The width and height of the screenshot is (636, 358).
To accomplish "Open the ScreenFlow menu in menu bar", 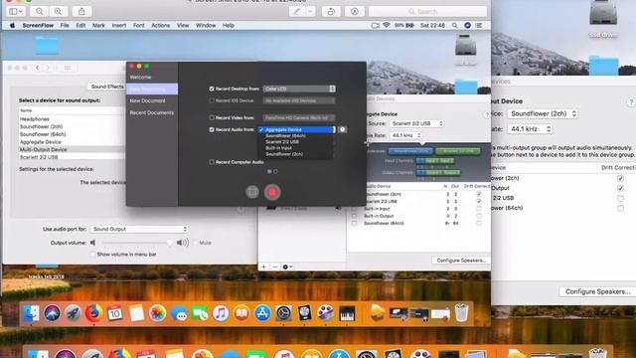I will [38, 25].
